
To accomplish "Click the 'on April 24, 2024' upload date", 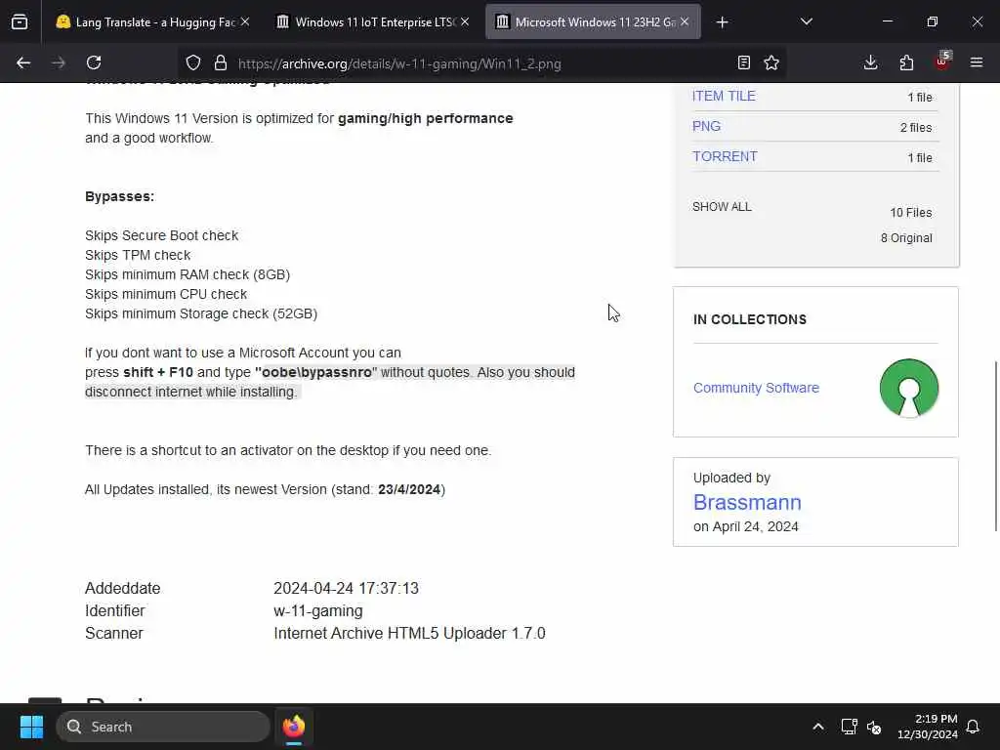I will (745, 526).
